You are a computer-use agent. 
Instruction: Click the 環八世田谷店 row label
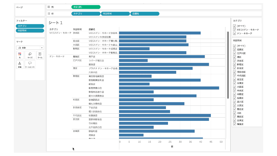95,112
